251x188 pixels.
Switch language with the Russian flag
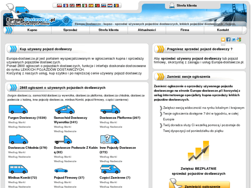pyautogui.click(x=104, y=6)
